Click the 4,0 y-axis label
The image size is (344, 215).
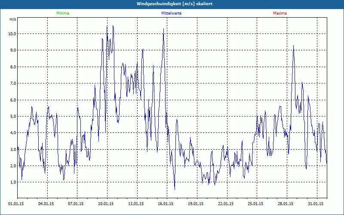pyautogui.click(x=13, y=133)
